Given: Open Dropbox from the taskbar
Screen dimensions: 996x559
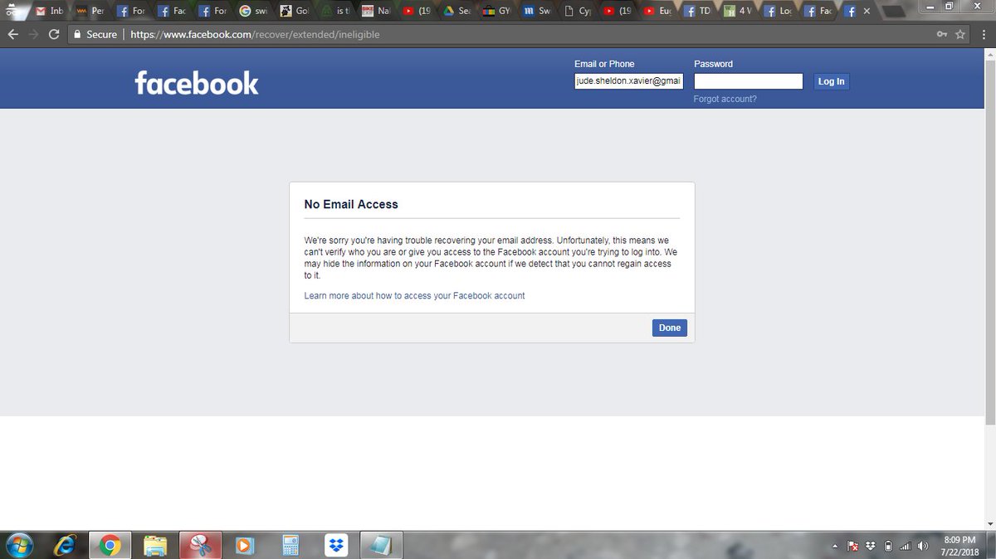Looking at the screenshot, I should pos(336,546).
